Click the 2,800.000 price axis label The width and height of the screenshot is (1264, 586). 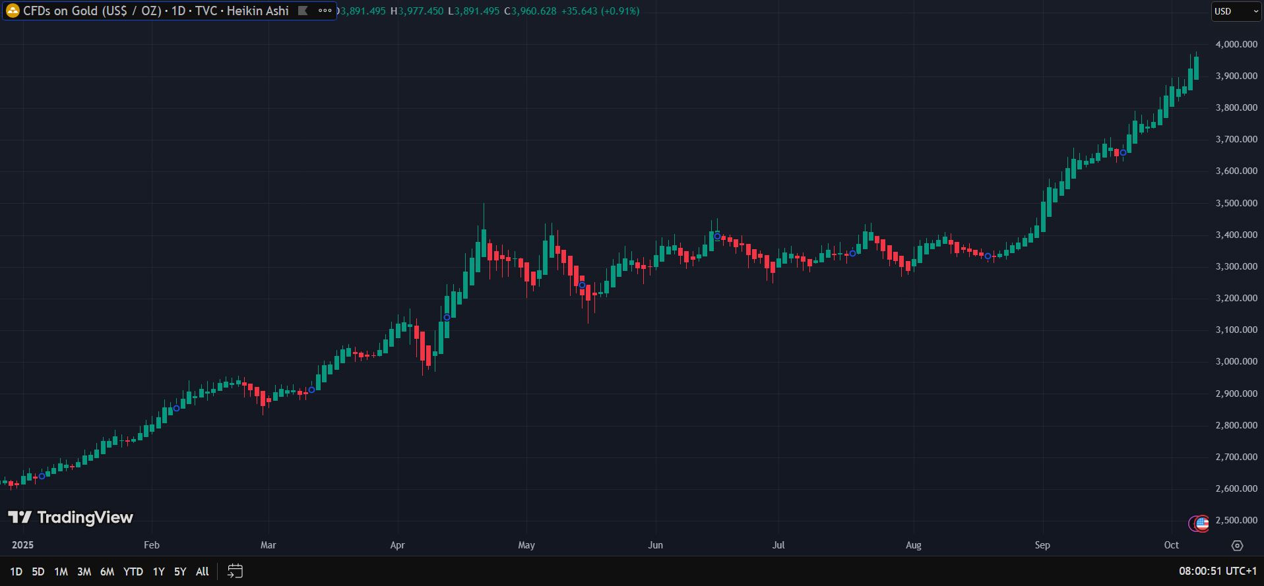click(1236, 425)
